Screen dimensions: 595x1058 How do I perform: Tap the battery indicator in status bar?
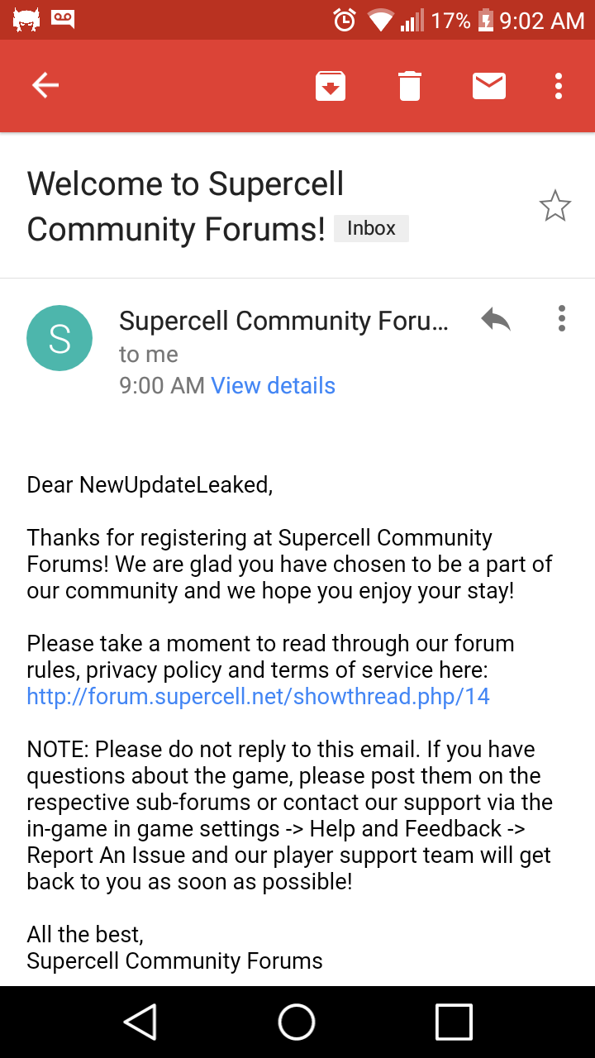tap(485, 20)
